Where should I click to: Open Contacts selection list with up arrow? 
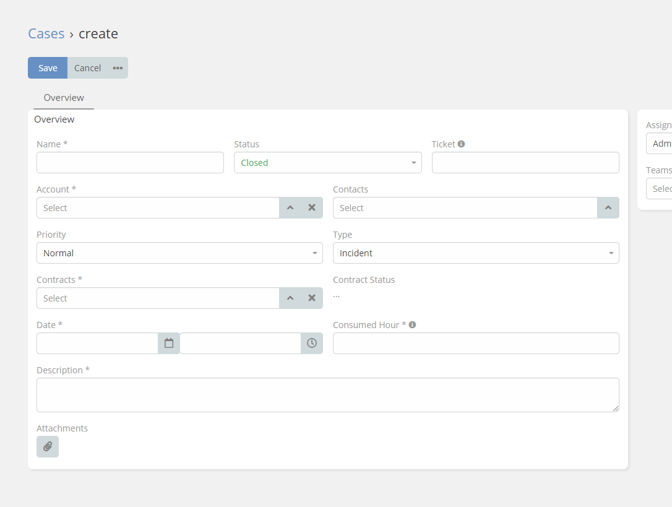pyautogui.click(x=608, y=207)
